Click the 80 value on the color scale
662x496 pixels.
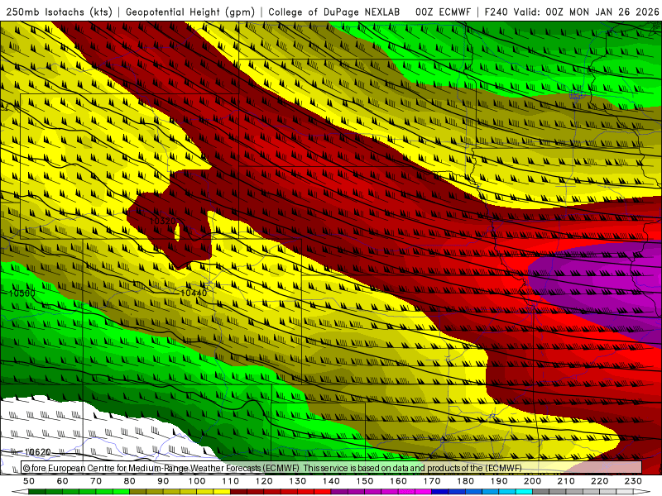pos(130,481)
